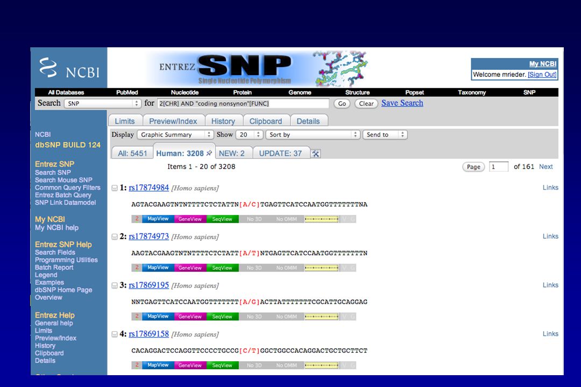
Task: Click the yellow genotype bar for rs17874973
Action: pyautogui.click(x=321, y=268)
